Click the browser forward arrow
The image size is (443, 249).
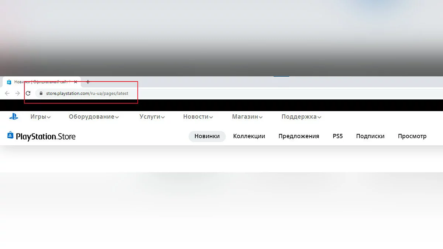pyautogui.click(x=17, y=93)
